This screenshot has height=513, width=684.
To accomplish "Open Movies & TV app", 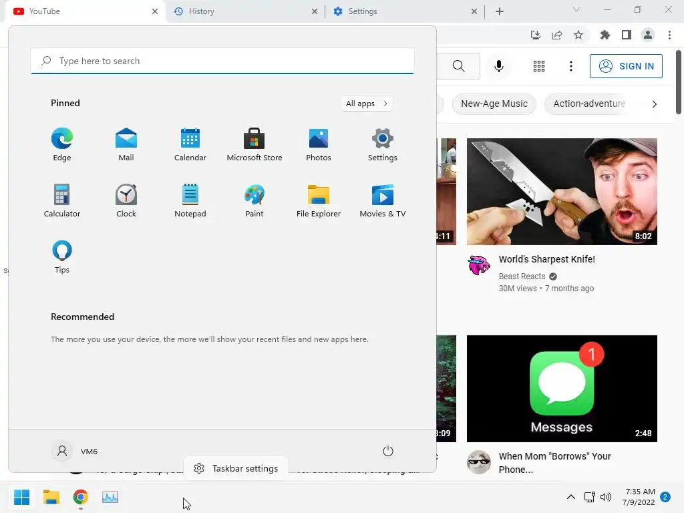I will (383, 200).
